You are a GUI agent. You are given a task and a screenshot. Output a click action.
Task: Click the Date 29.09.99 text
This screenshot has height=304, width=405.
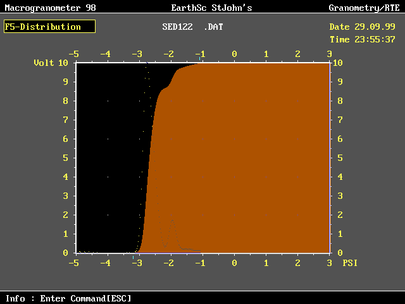pyautogui.click(x=362, y=27)
